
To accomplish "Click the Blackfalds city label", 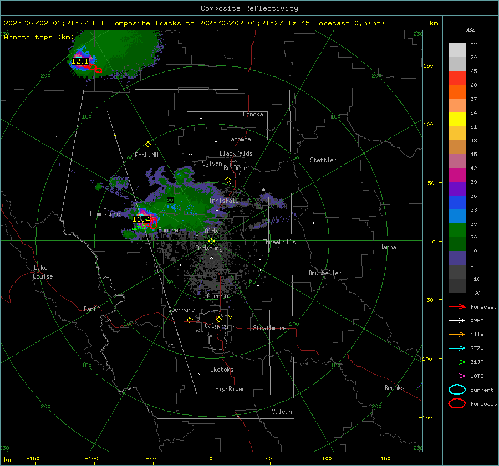I will 236,153.
